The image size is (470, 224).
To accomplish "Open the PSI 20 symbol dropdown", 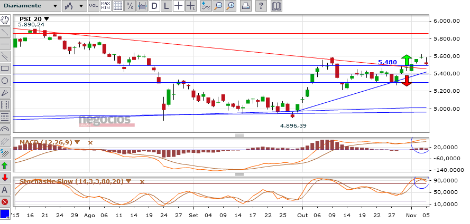I will (47, 18).
